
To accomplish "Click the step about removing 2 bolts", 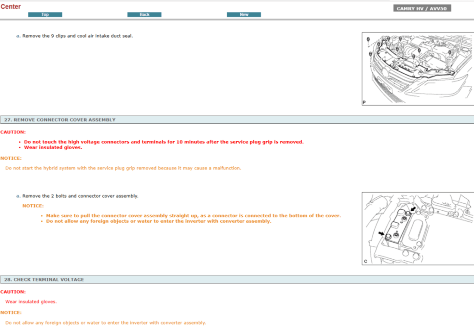I will coord(80,196).
